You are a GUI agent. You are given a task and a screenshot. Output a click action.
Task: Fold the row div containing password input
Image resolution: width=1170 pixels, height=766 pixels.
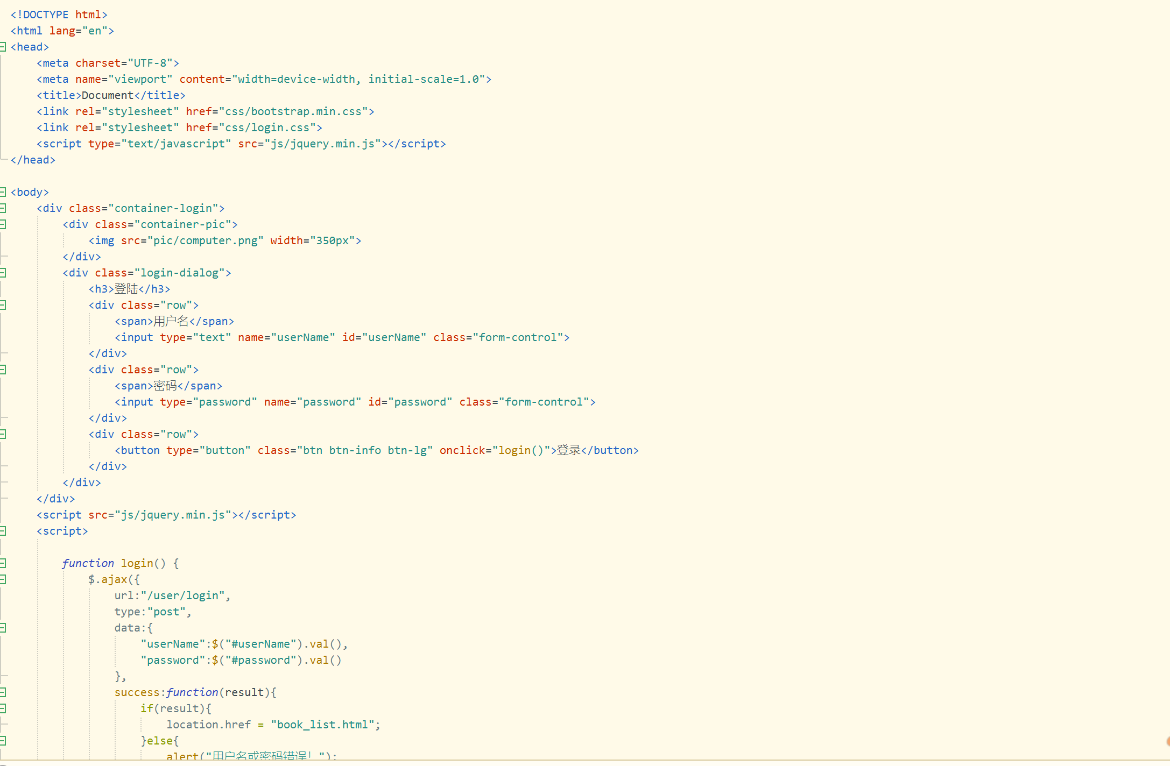[x=3, y=370]
